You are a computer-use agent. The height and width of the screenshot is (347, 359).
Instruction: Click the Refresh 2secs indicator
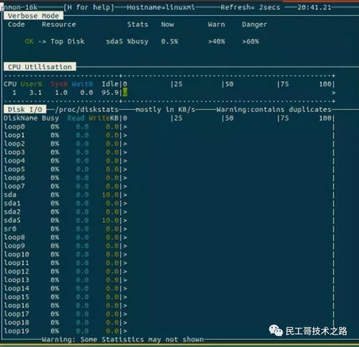pyautogui.click(x=251, y=7)
